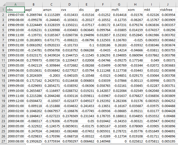Viewport: 178px width, 145px height.
Task: Select the cell containing 0.241453
Action: tap(86, 106)
